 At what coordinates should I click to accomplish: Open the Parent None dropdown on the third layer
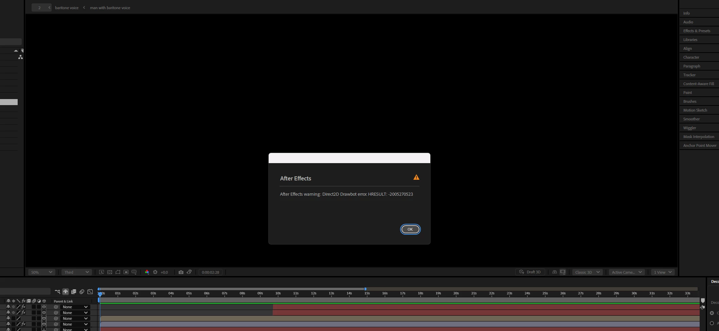[75, 318]
